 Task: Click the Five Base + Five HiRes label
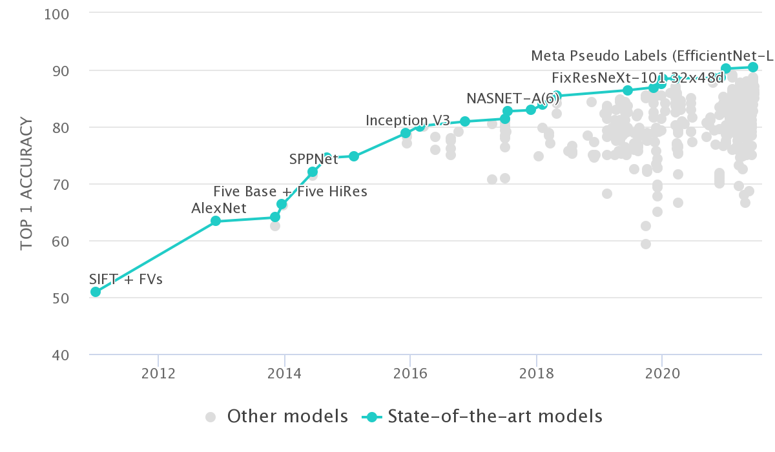290,191
